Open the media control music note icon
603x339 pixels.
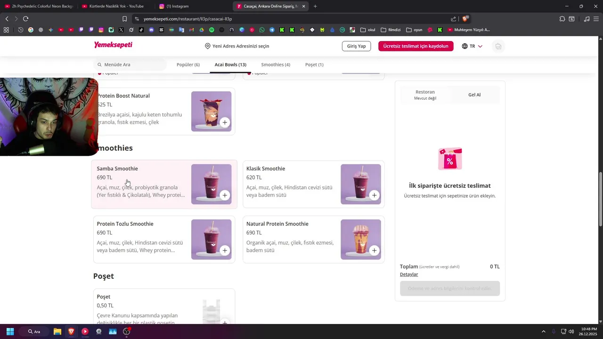587,19
